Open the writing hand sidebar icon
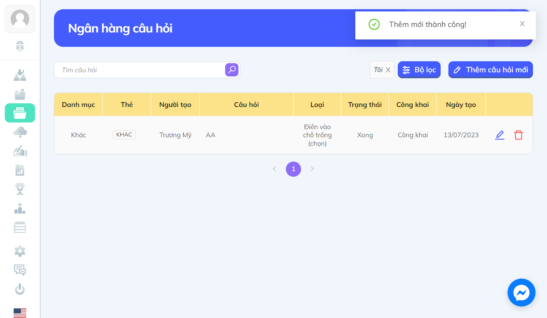 click(20, 151)
